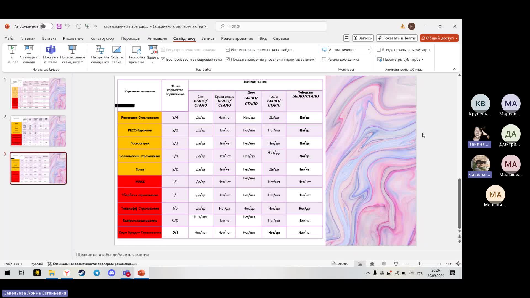Viewport: 530px width, 298px height.
Task: Click quick-access slideshow from start icon
Action: pos(87,26)
